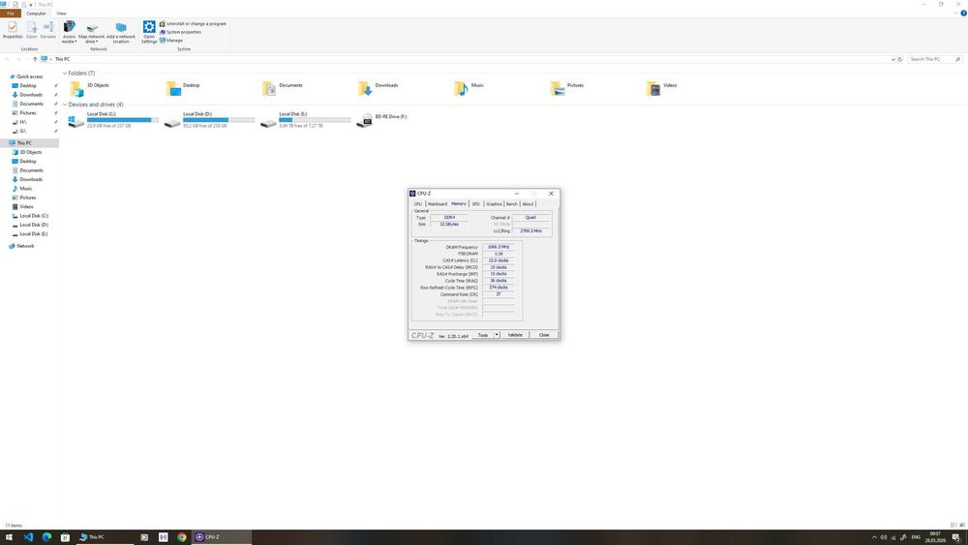Switch to Bench tab in CPU-Z
The width and height of the screenshot is (968, 545).
click(512, 203)
